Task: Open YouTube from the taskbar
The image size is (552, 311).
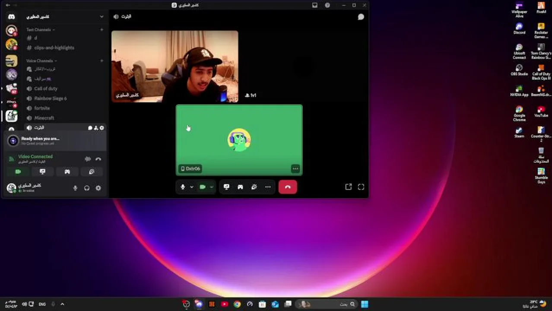Action: 224,304
